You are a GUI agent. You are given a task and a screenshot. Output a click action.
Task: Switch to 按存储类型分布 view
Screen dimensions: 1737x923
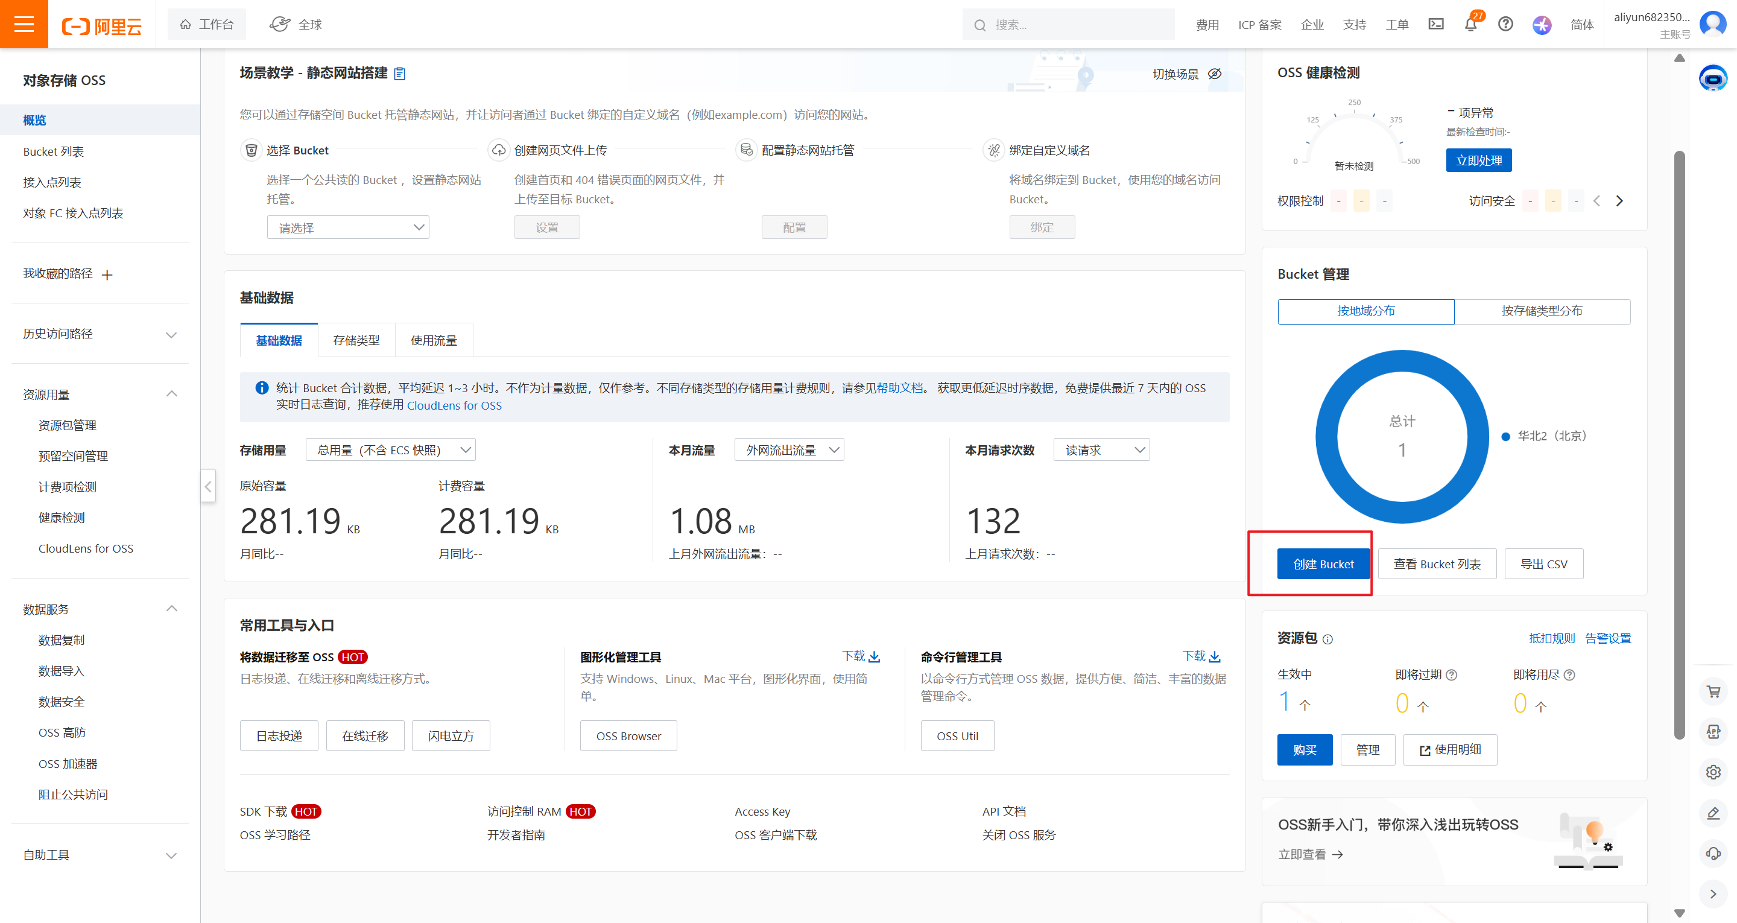(x=1542, y=311)
